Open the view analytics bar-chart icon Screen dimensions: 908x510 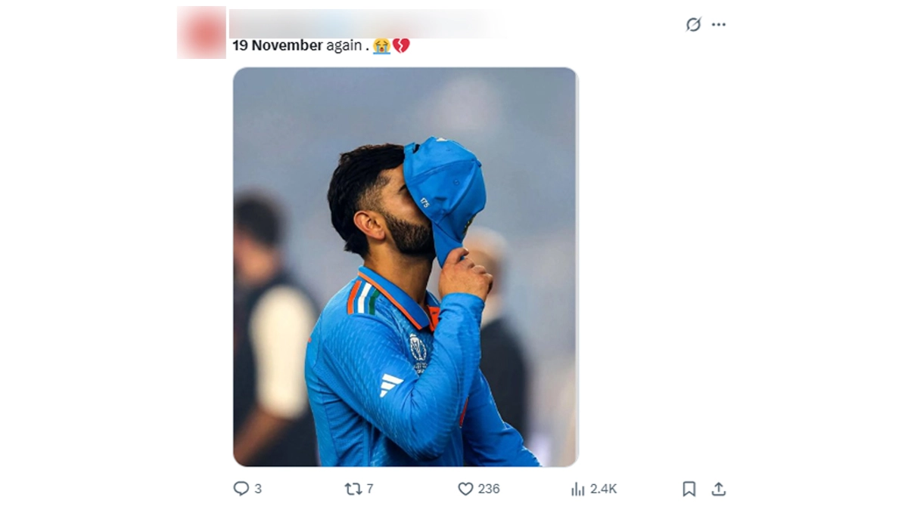click(578, 489)
